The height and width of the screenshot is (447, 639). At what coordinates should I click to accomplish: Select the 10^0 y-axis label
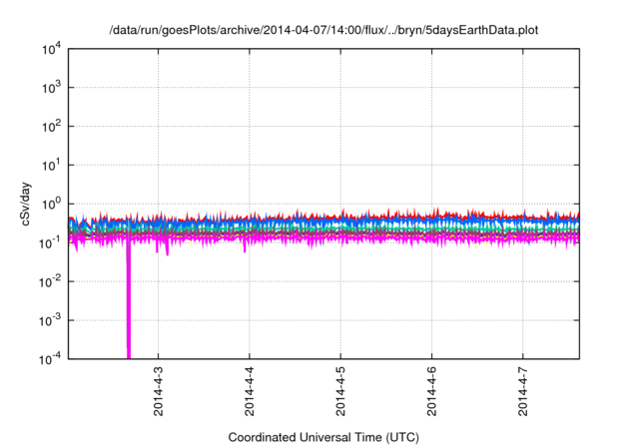point(51,205)
